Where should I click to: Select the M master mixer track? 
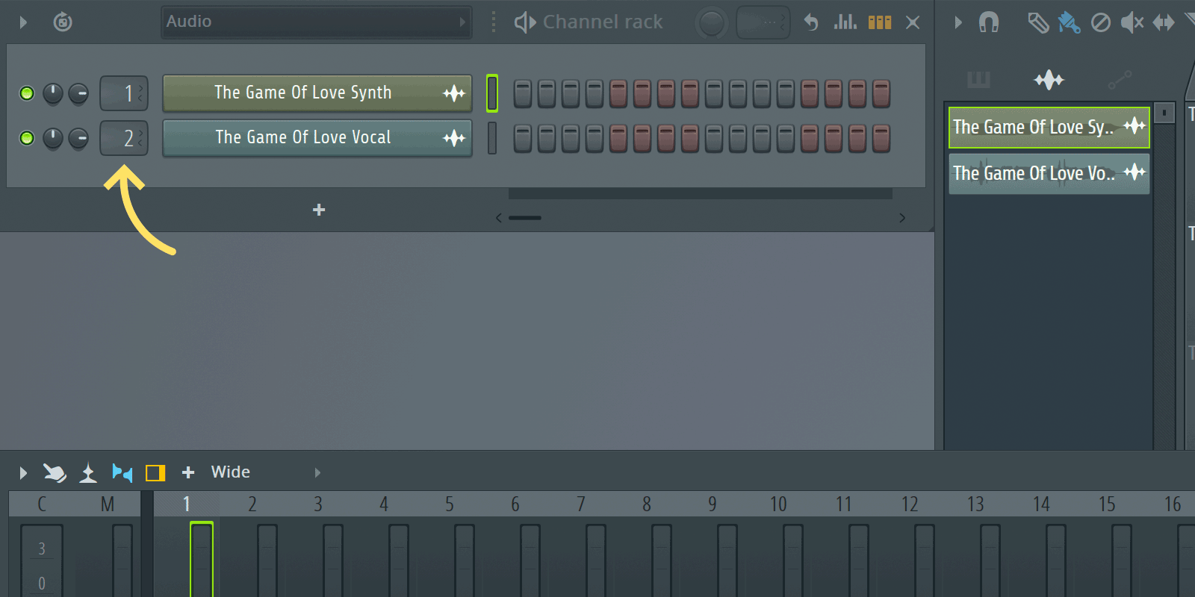[x=108, y=504]
